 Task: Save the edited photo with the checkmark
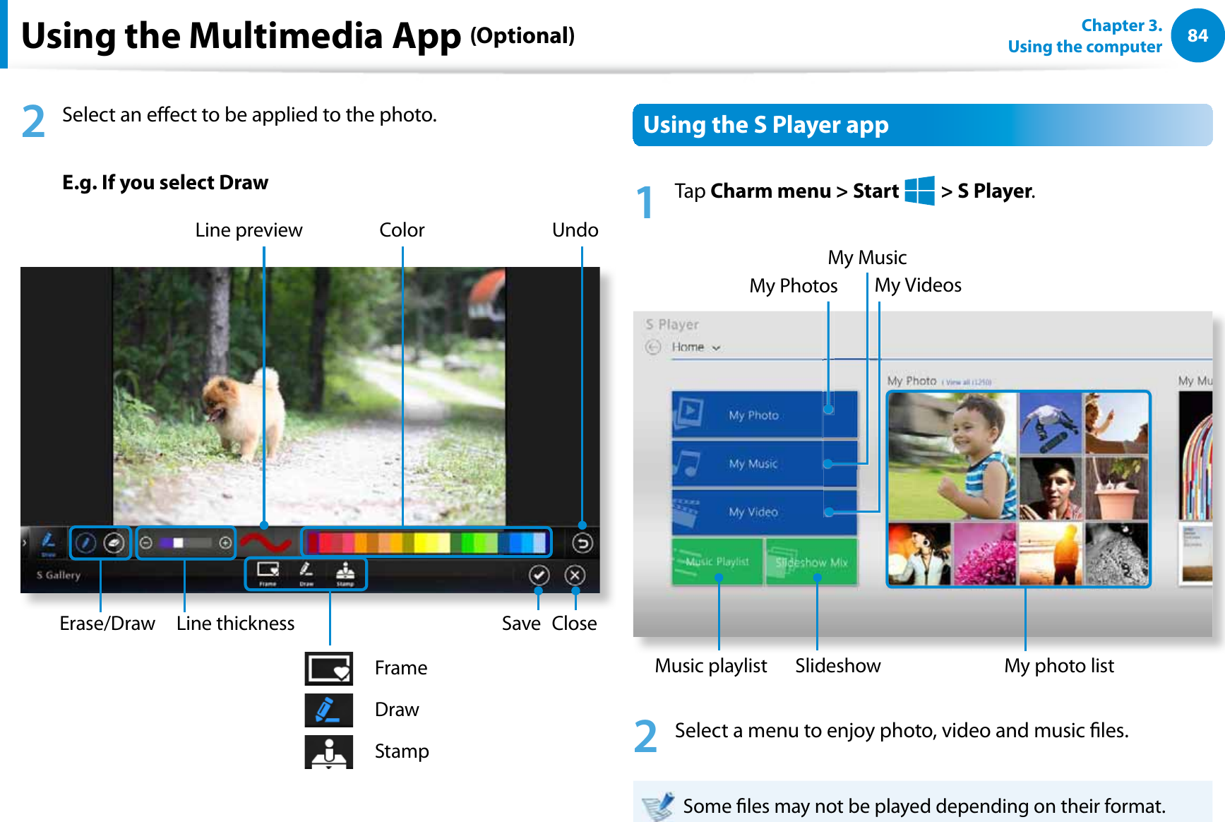539,575
